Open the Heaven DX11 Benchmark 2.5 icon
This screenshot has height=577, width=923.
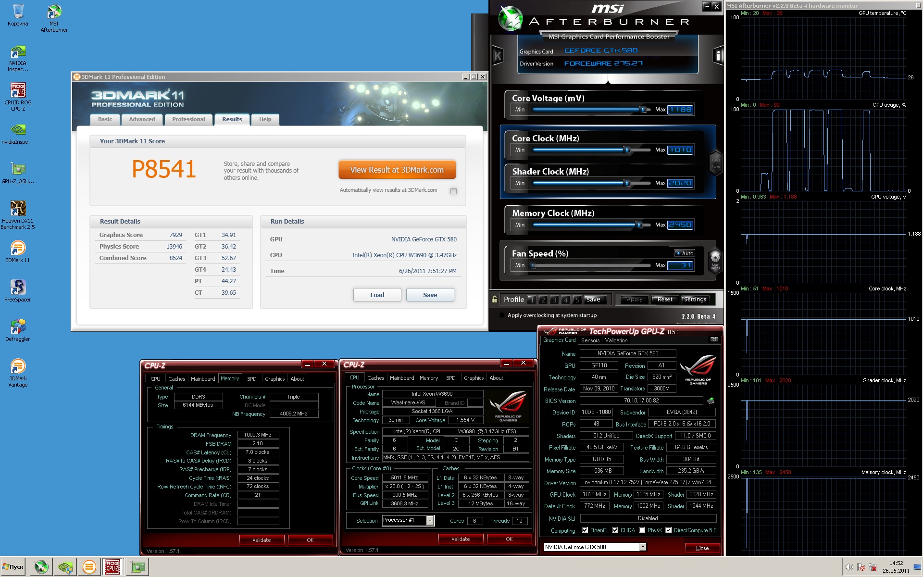18,214
